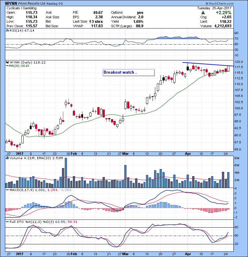Screen dimensions: 248x257
Task: Click the Chg value +2.65
Action: coord(227,17)
